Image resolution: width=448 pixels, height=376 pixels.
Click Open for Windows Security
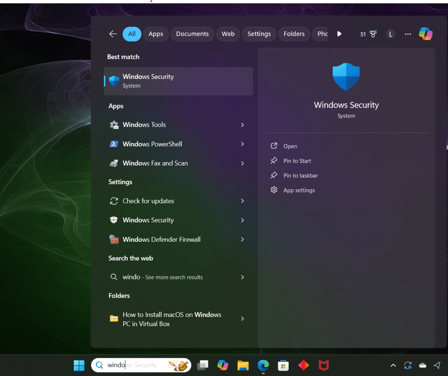[290, 146]
